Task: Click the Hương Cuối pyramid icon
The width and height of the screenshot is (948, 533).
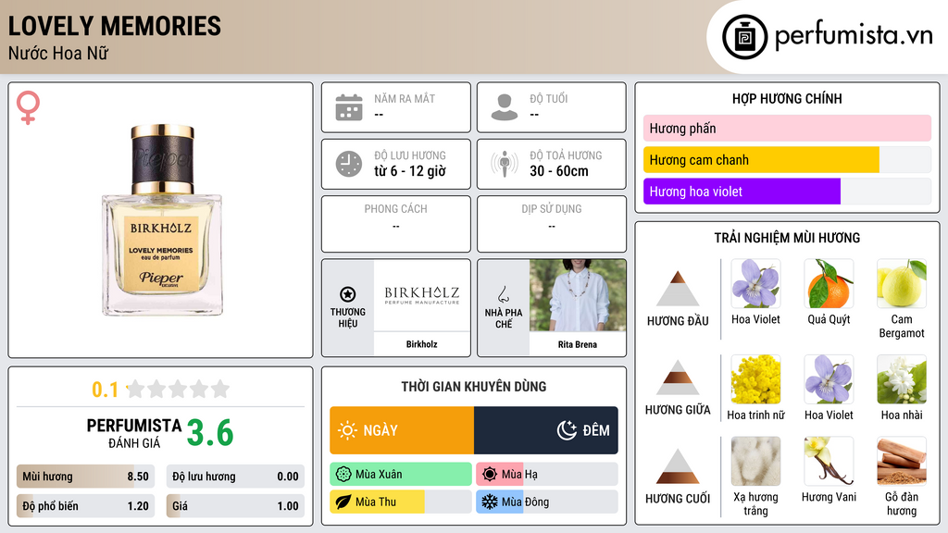Action: point(678,466)
